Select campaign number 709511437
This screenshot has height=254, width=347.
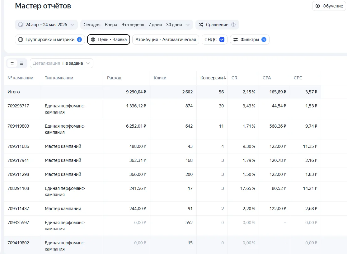tap(18, 209)
